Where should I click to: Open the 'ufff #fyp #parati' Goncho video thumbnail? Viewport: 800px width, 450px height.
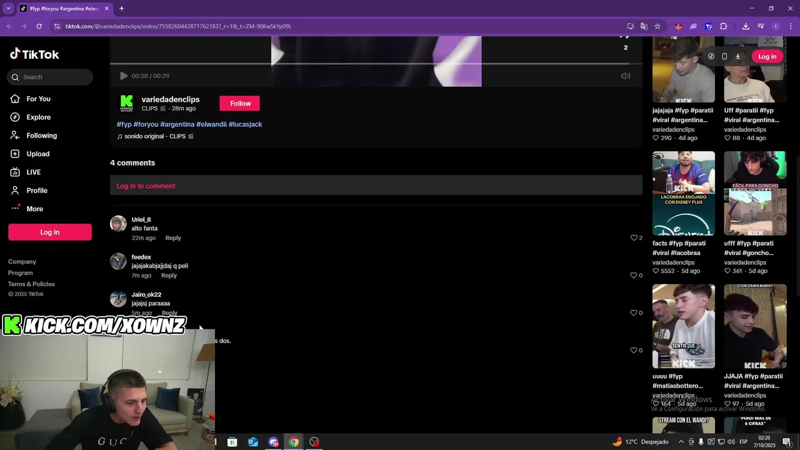click(x=755, y=193)
